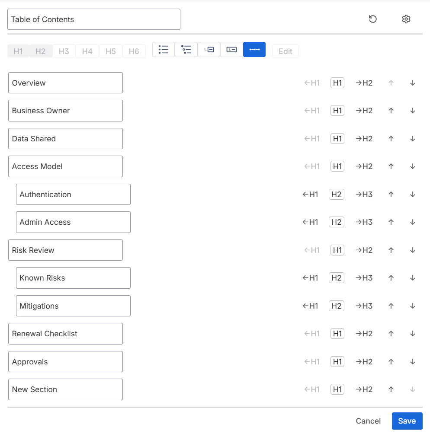The width and height of the screenshot is (430, 437).
Task: Toggle the H6 heading level filter
Action: coord(134,51)
